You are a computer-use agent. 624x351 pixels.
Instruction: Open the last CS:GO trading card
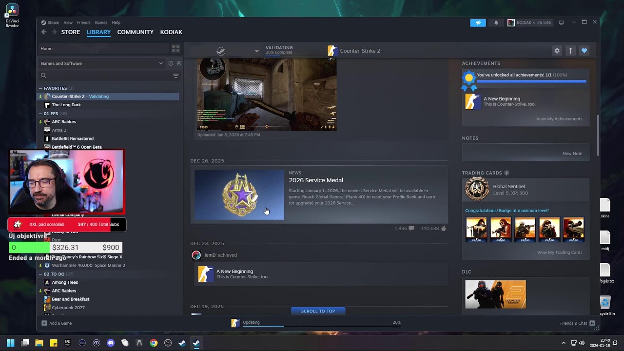coord(573,230)
